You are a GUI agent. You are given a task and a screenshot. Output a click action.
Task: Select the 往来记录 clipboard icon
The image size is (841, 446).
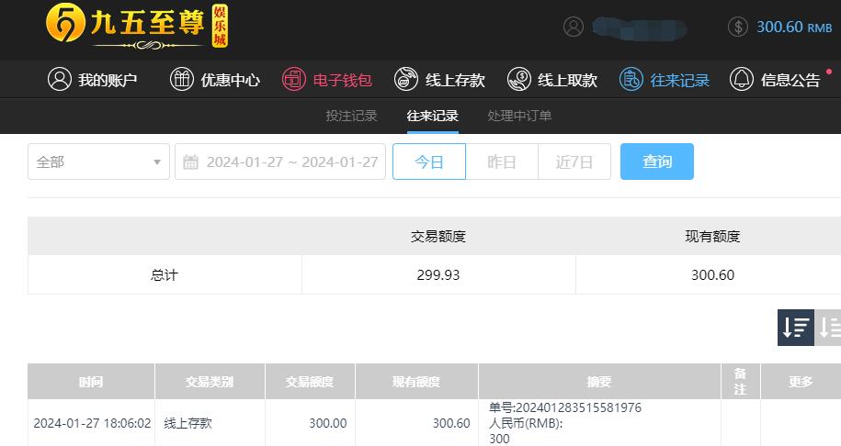631,79
